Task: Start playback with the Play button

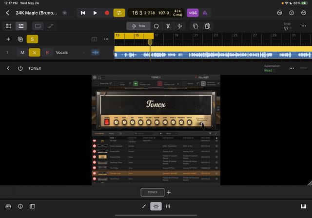Action: [95, 13]
